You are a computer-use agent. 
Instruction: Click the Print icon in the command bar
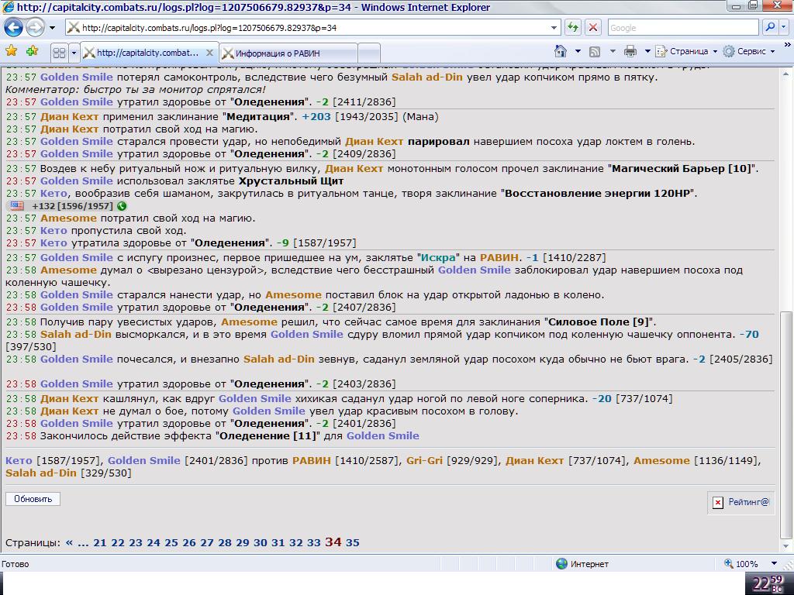pos(630,51)
